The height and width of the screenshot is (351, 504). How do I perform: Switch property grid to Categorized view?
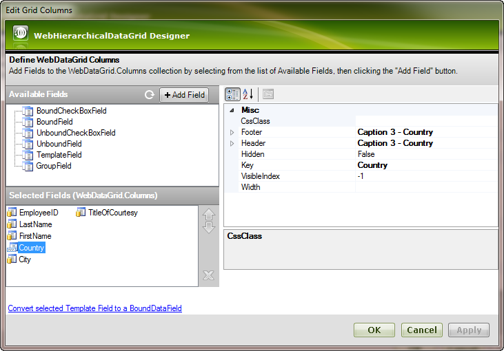pos(233,94)
